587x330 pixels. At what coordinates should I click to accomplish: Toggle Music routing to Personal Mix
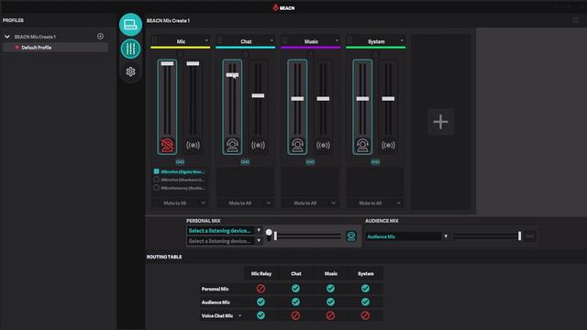coord(330,289)
